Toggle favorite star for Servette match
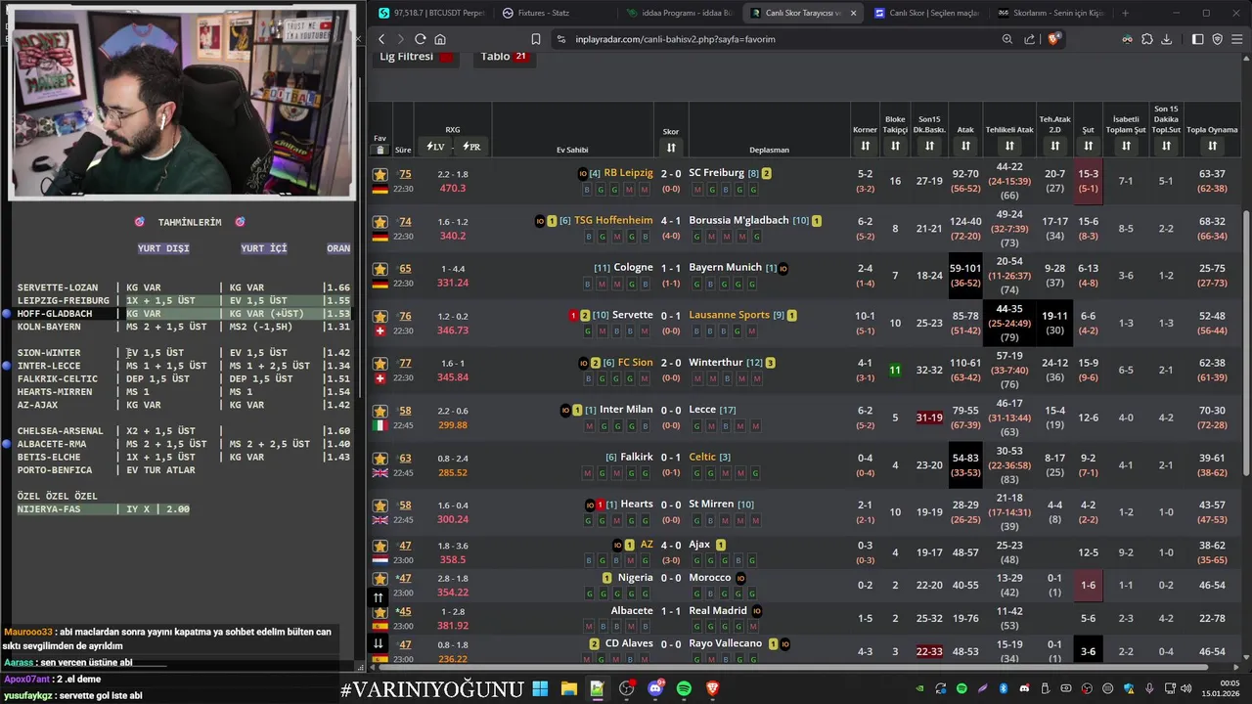The width and height of the screenshot is (1252, 704). pyautogui.click(x=380, y=317)
